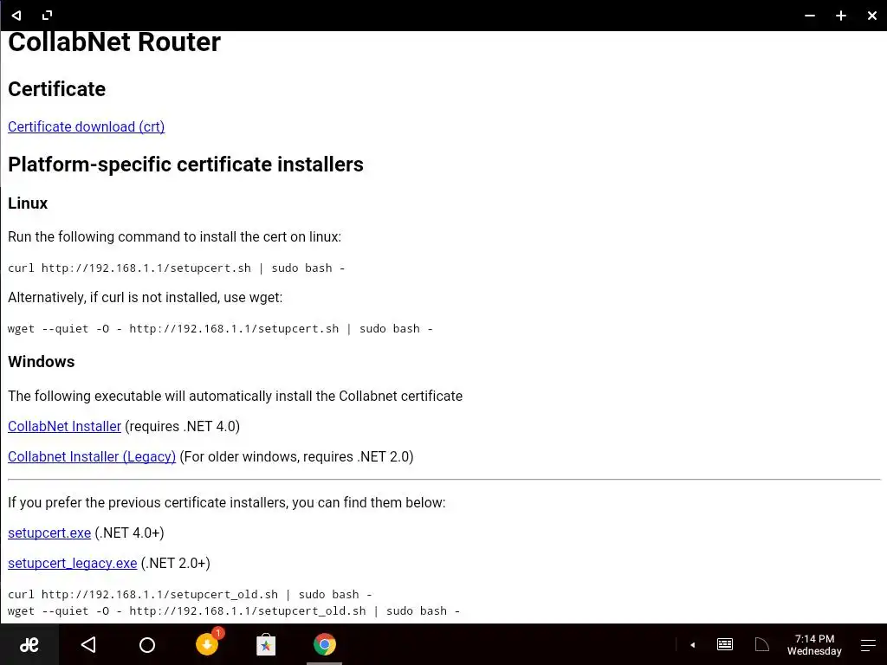887x665 pixels.
Task: Minimize the browser window
Action: (810, 16)
